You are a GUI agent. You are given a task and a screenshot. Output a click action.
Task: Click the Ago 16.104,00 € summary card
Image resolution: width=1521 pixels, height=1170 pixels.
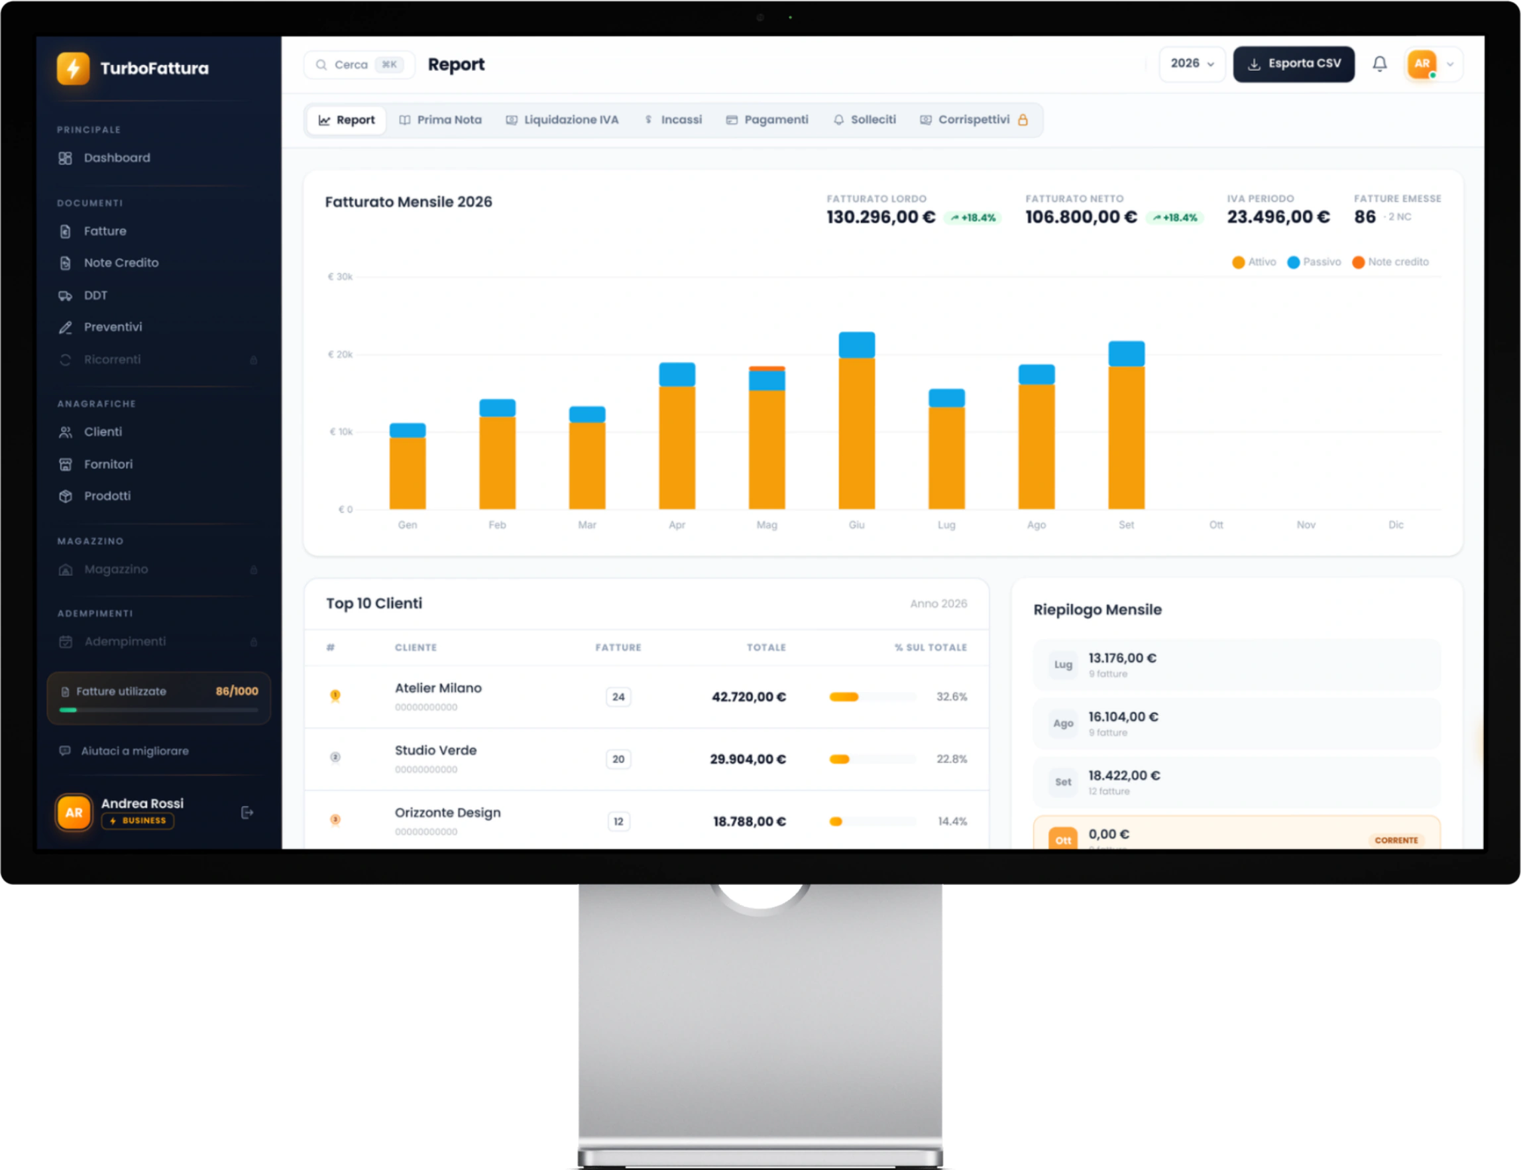pos(1236,724)
